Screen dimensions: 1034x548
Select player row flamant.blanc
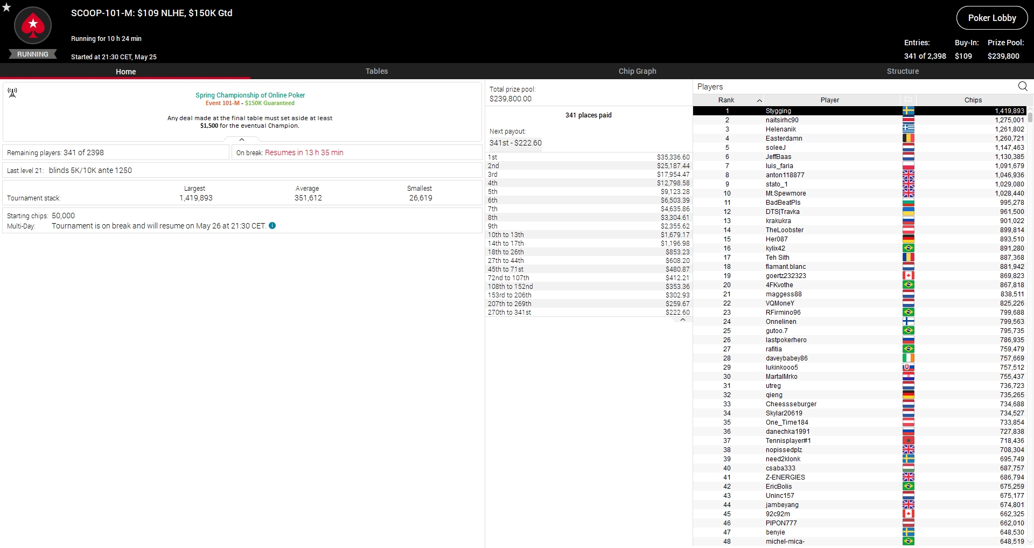pyautogui.click(x=860, y=267)
